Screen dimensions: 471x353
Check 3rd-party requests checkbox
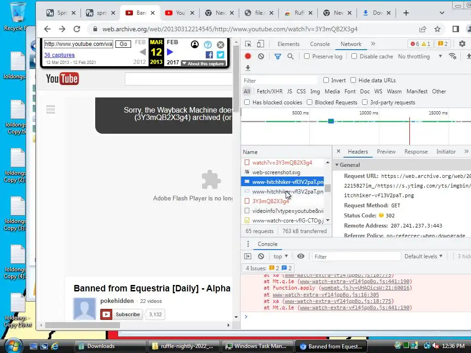coord(365,102)
